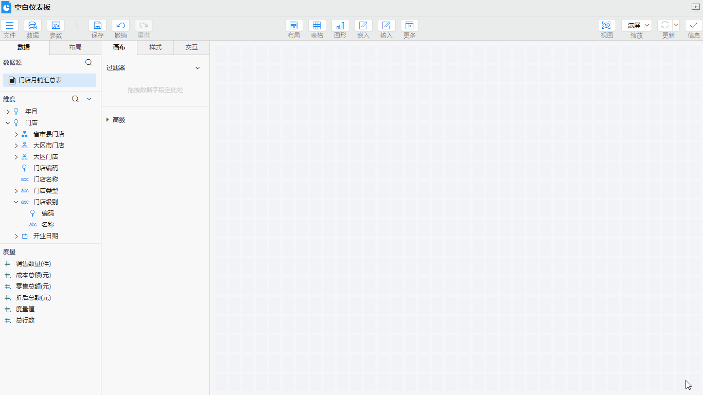This screenshot has width=703, height=395.
Task: Open the 满屏 zoom dropdown
Action: pyautogui.click(x=637, y=25)
